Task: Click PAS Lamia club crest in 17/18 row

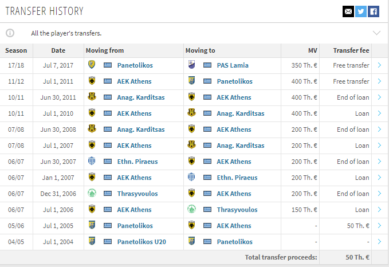Action: pyautogui.click(x=191, y=65)
